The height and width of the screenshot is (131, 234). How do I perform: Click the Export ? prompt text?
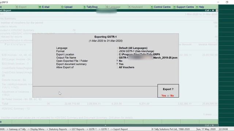(168, 89)
